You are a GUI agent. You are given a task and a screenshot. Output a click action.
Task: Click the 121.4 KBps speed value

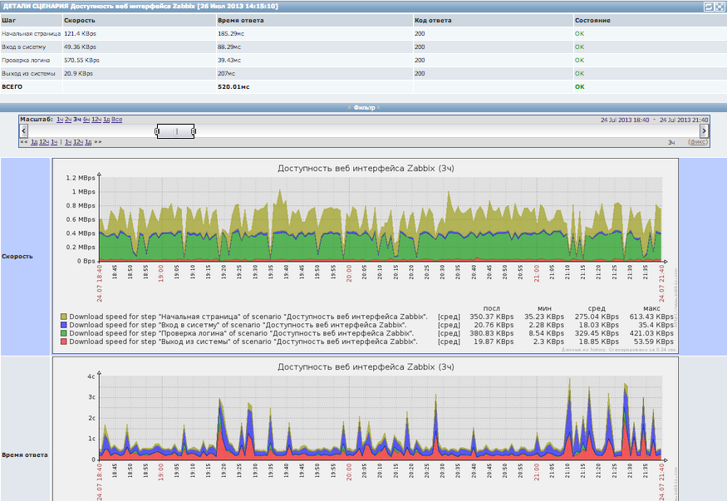click(x=81, y=33)
